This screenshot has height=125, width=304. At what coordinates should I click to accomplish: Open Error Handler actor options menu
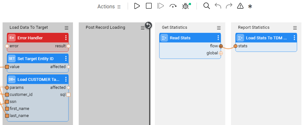66,38
